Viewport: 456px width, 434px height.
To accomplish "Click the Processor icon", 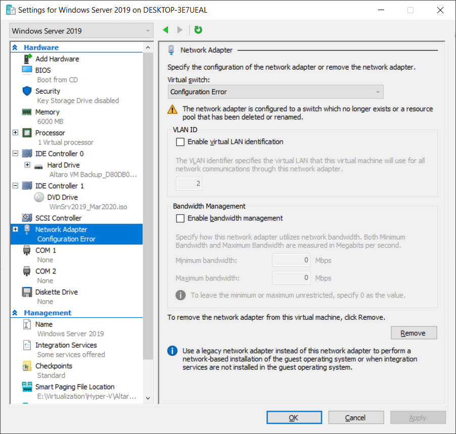I will (27, 133).
